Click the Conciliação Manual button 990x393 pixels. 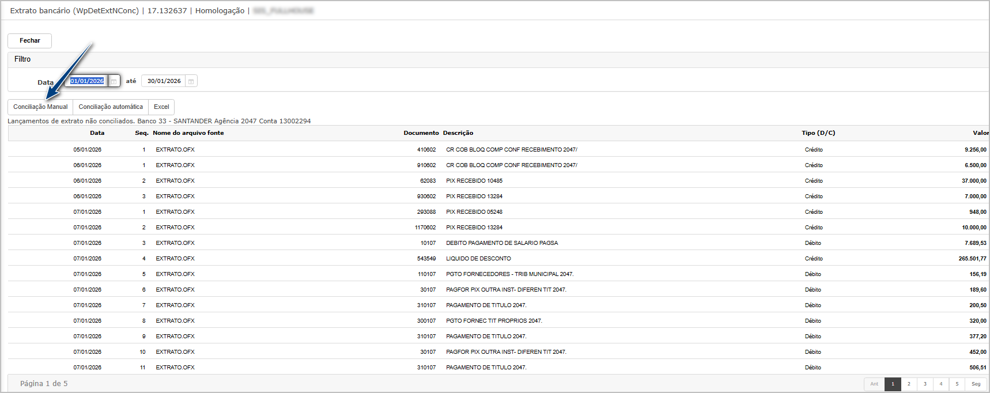coord(40,107)
